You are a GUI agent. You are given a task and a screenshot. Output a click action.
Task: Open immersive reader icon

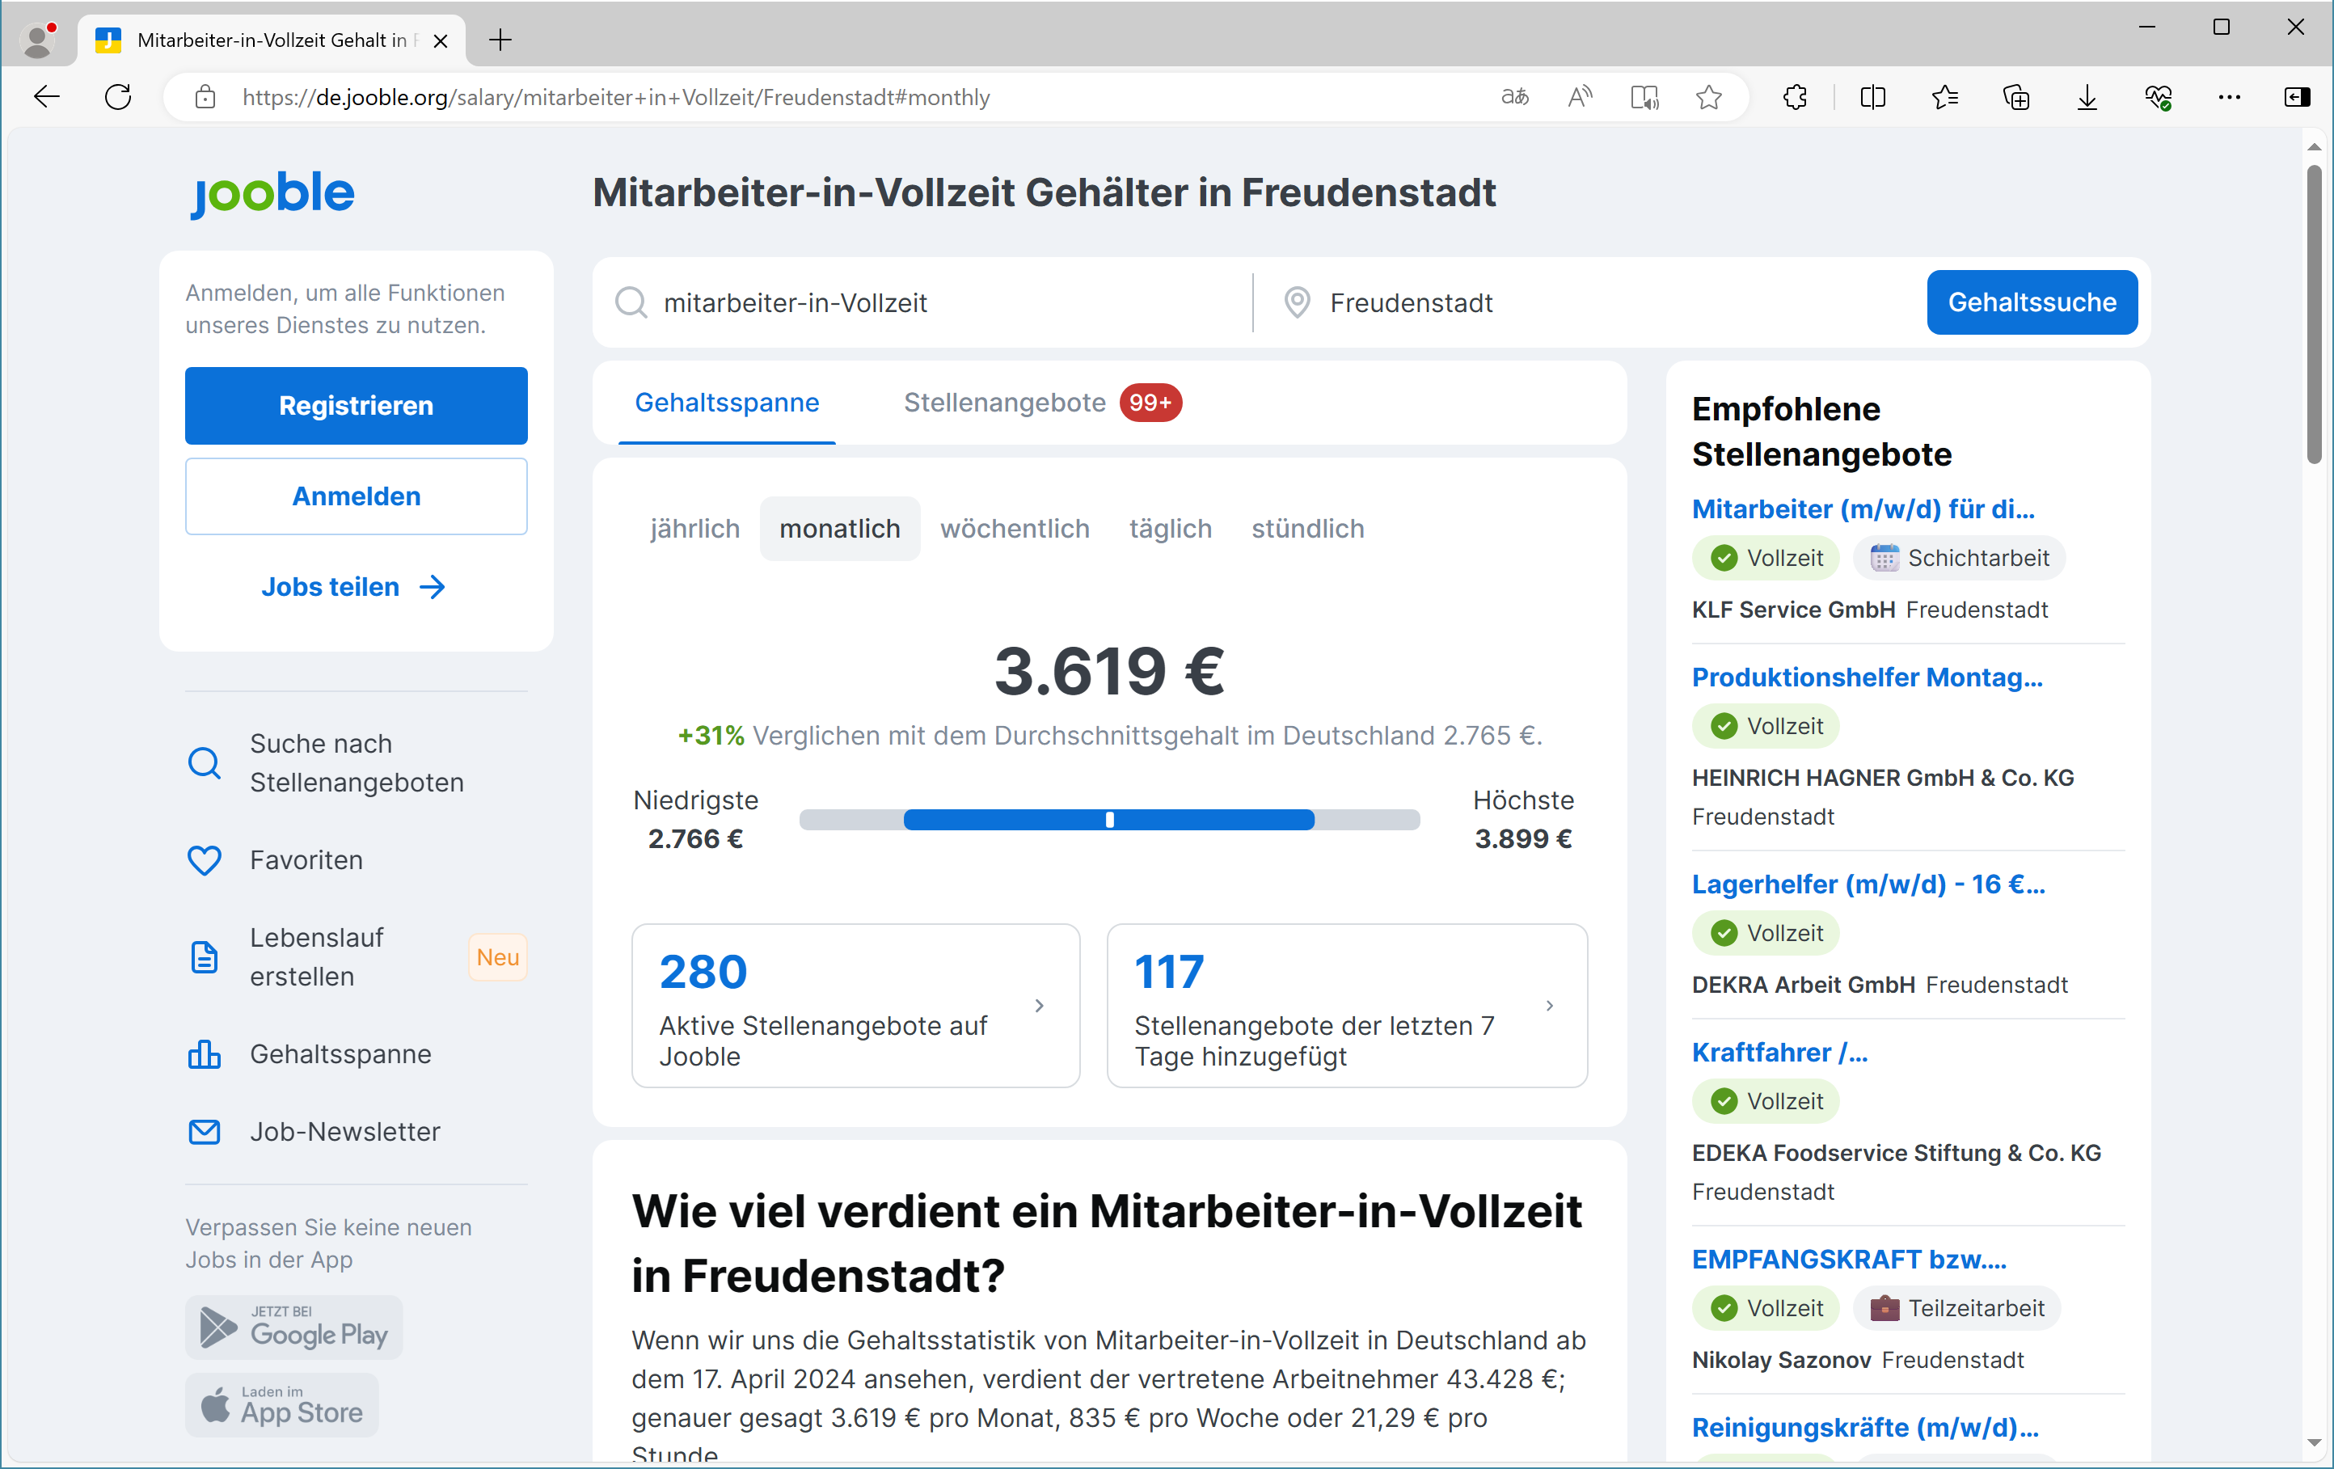tap(1645, 97)
